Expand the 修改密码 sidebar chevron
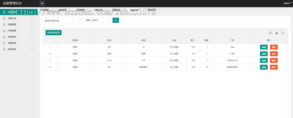 [32, 49]
